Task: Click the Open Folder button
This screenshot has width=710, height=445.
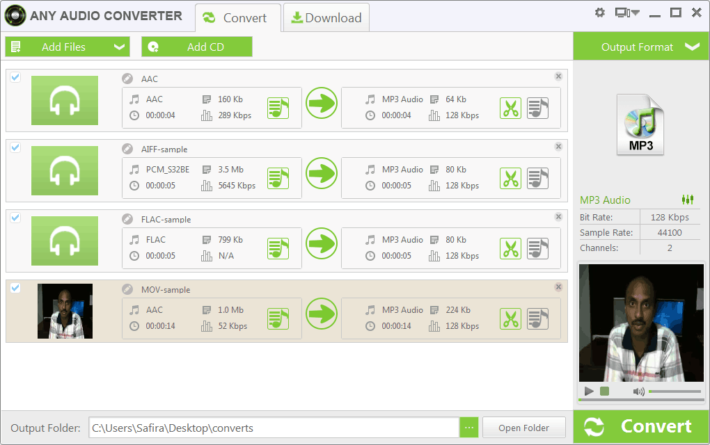Action: (x=524, y=428)
